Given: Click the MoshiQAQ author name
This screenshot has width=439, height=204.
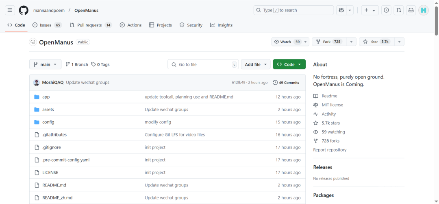Looking at the screenshot, I should point(52,83).
